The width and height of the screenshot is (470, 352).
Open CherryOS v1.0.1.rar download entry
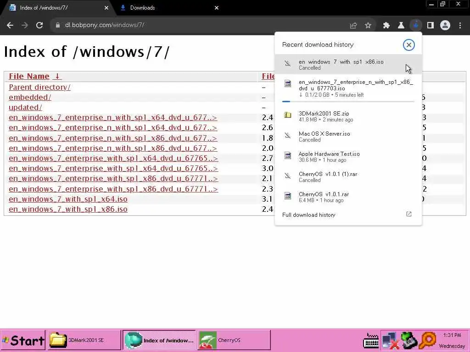(x=348, y=197)
